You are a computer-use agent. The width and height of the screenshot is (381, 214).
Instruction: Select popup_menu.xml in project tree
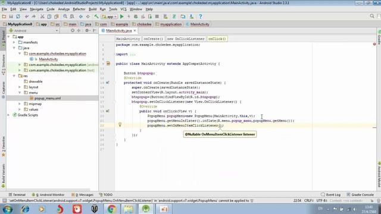pos(48,98)
